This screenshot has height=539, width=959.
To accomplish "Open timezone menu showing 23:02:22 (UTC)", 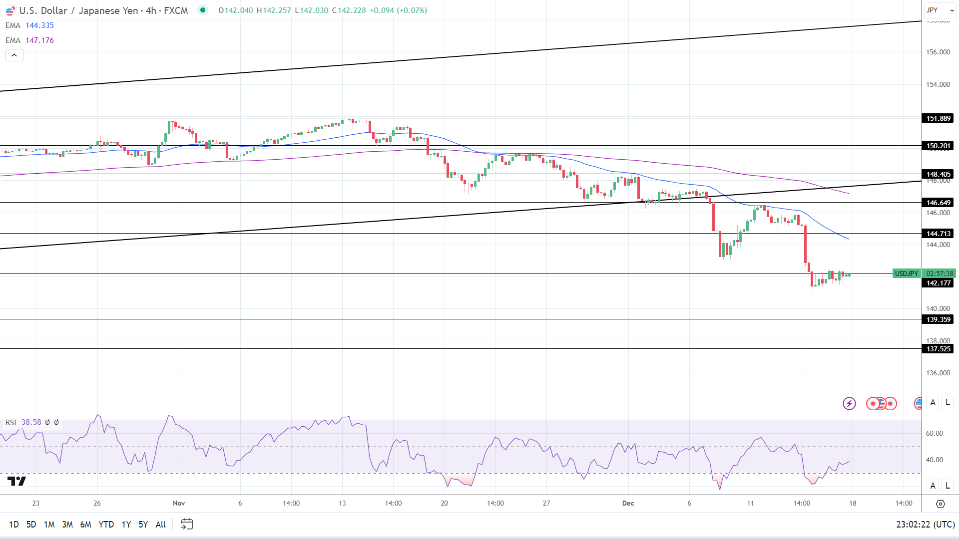I will click(925, 524).
